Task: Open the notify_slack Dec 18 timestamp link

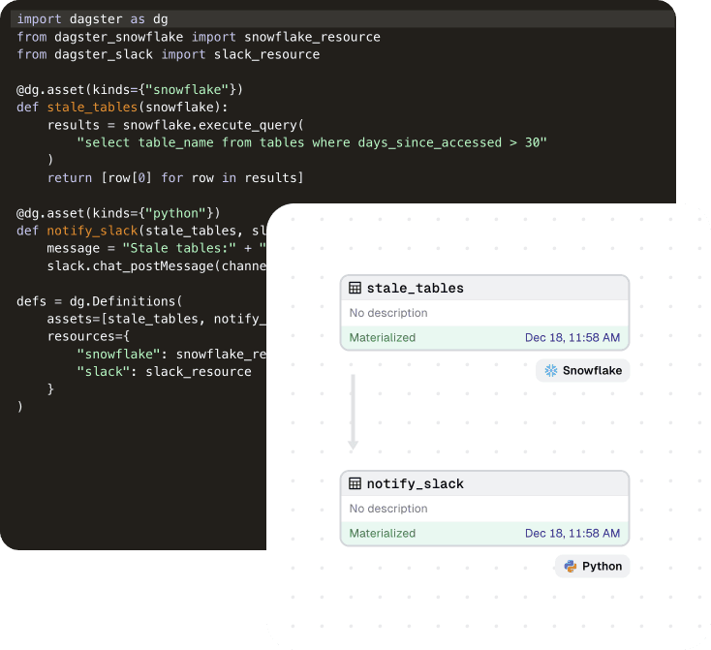Action: point(572,533)
